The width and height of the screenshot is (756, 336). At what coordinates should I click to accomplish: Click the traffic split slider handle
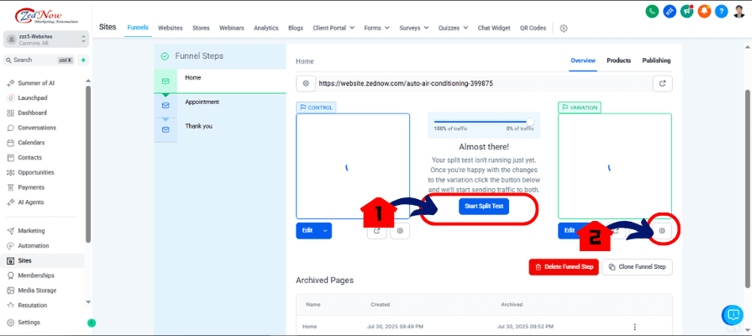coord(530,122)
